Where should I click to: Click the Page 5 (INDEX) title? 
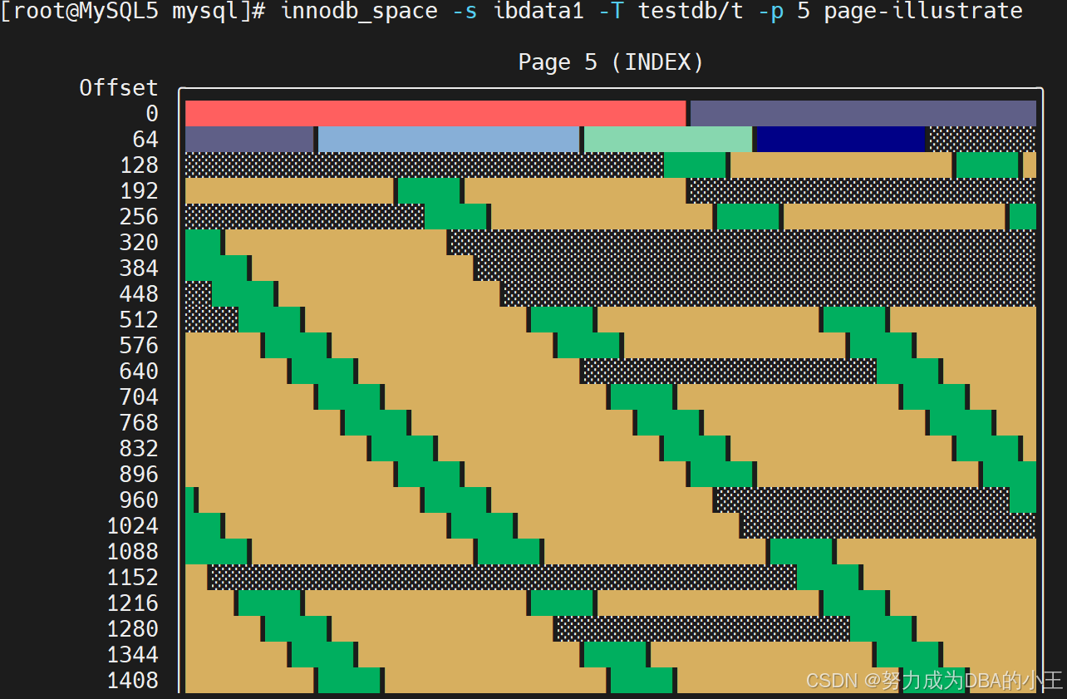pos(611,62)
